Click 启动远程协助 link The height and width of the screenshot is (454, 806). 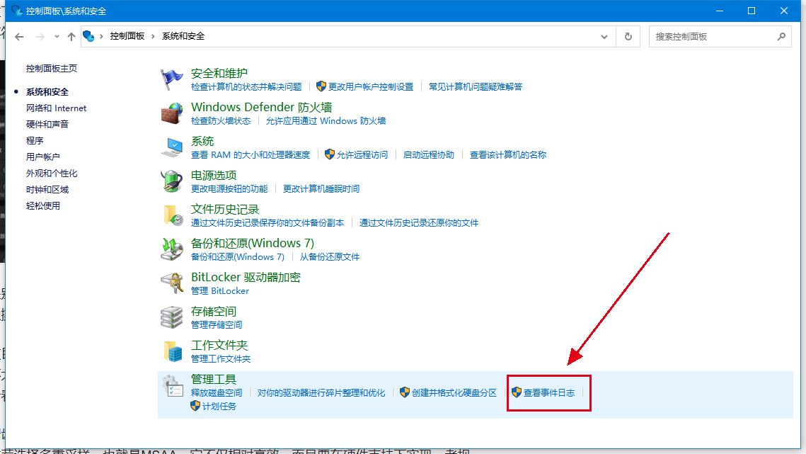429,155
